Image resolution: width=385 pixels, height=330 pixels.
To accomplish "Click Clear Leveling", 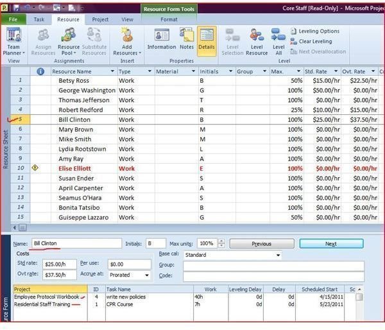I will 311,42.
